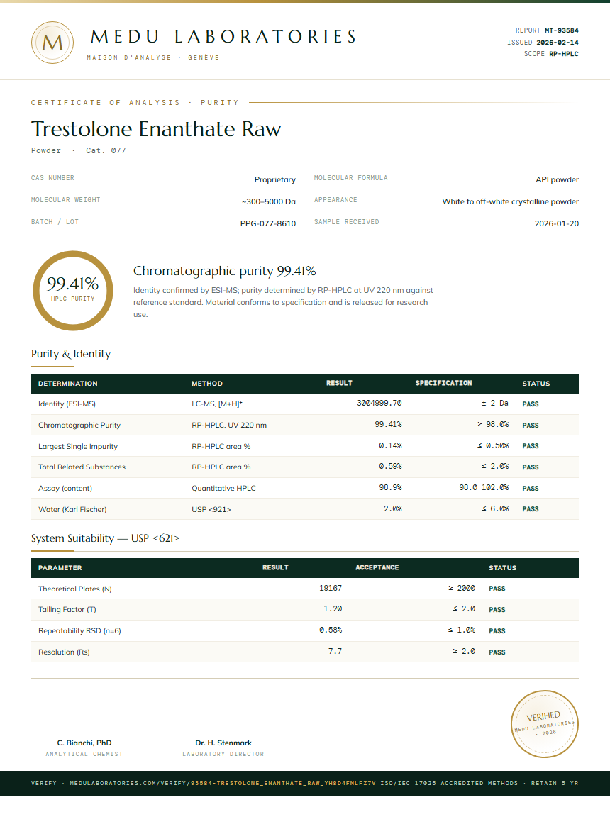Click the 99.41% HPLC purity ring
The width and height of the screenshot is (610, 817).
point(73,291)
